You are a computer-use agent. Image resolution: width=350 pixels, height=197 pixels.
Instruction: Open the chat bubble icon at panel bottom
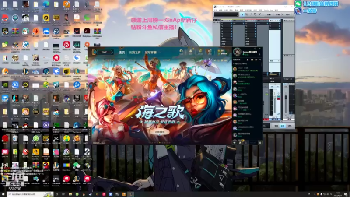(234, 143)
